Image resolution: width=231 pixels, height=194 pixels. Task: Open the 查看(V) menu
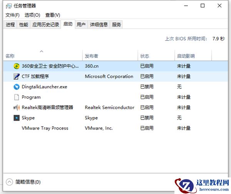pyautogui.click(x=53, y=15)
